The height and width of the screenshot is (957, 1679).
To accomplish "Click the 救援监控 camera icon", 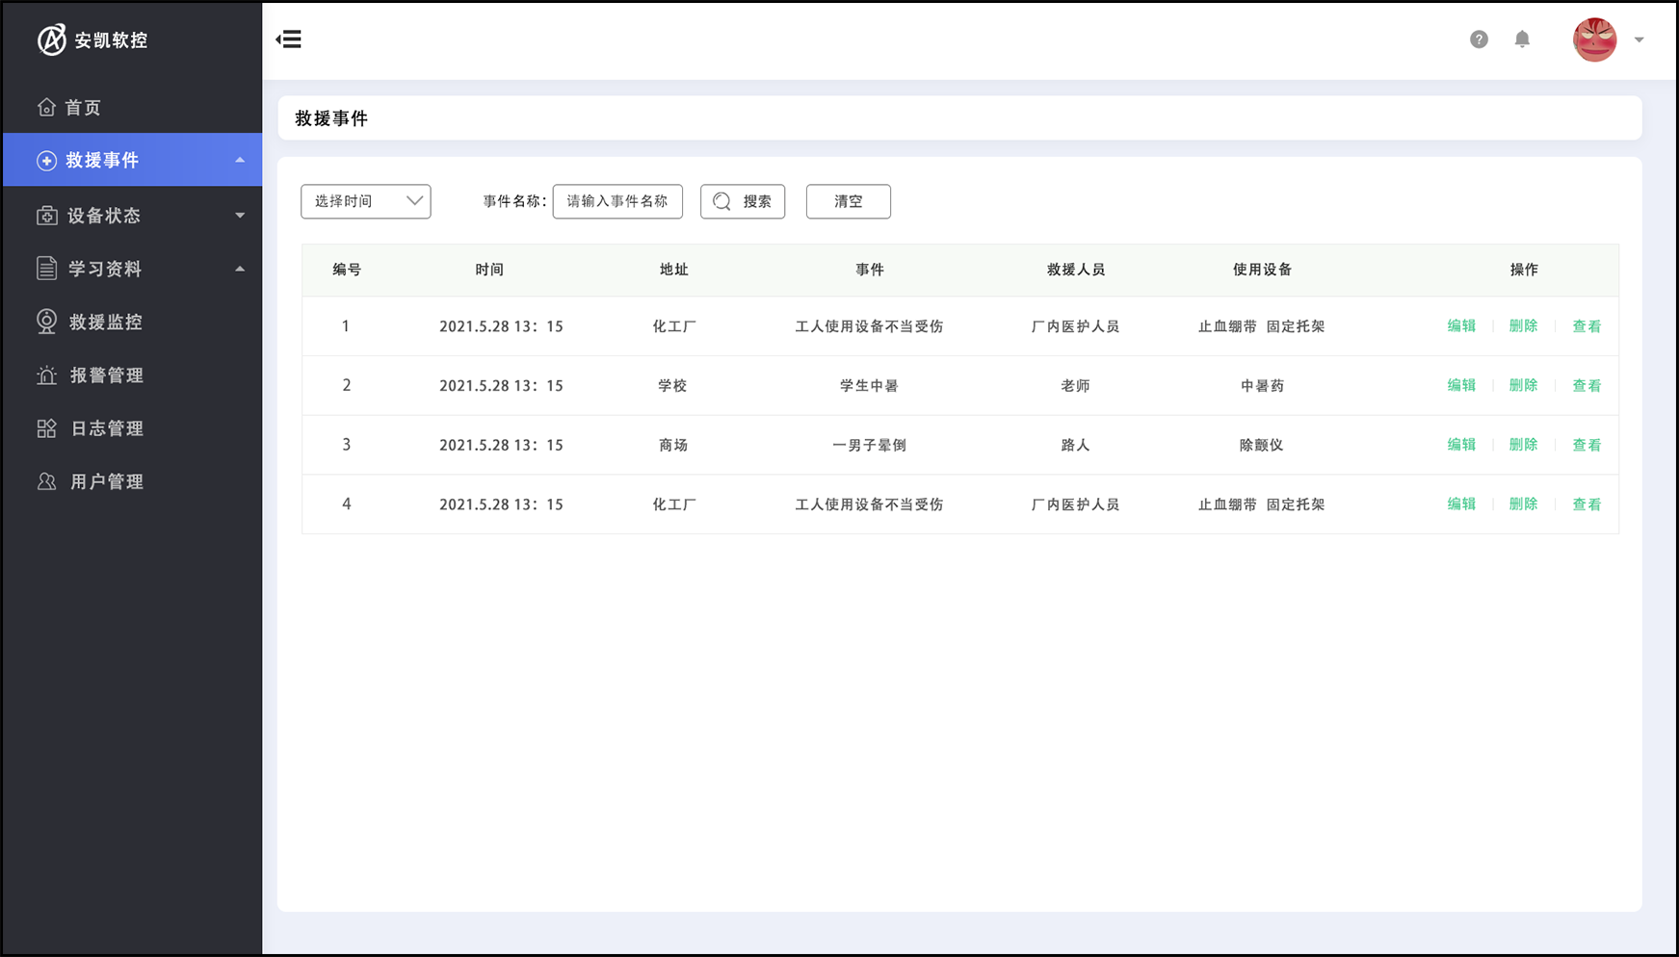I will pyautogui.click(x=46, y=322).
